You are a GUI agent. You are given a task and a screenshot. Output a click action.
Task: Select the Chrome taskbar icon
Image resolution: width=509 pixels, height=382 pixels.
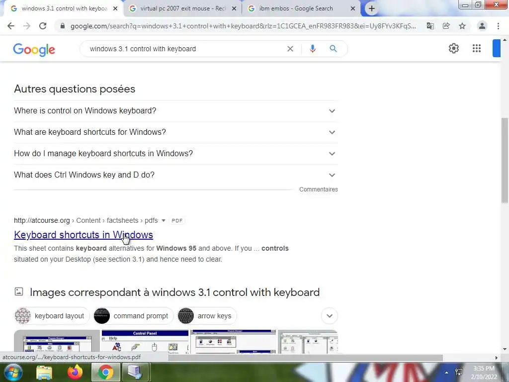[x=106, y=372]
